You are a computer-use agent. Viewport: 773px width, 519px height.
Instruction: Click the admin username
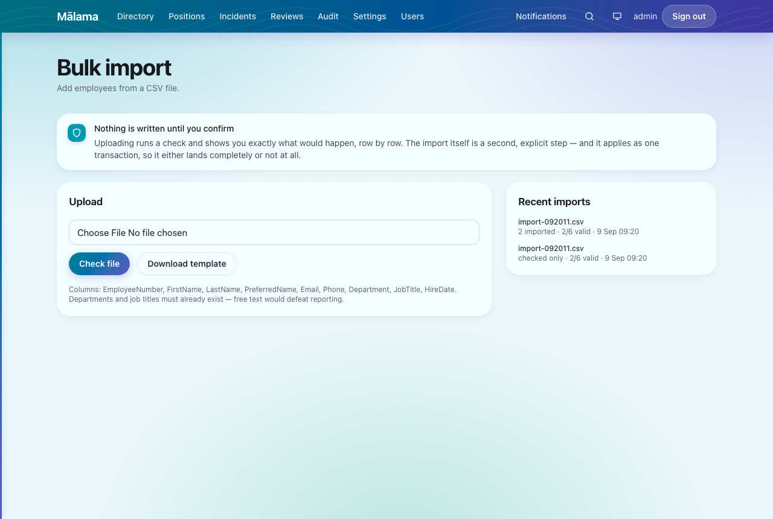(x=645, y=16)
